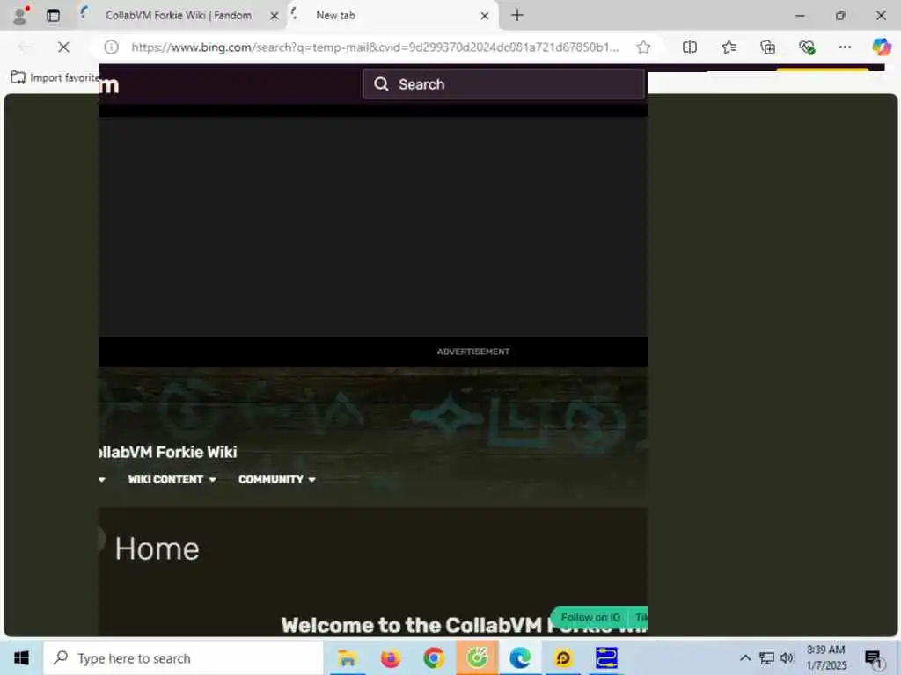Expand the WIKI CONTENT dropdown
Screen dimensions: 901x675
point(172,479)
